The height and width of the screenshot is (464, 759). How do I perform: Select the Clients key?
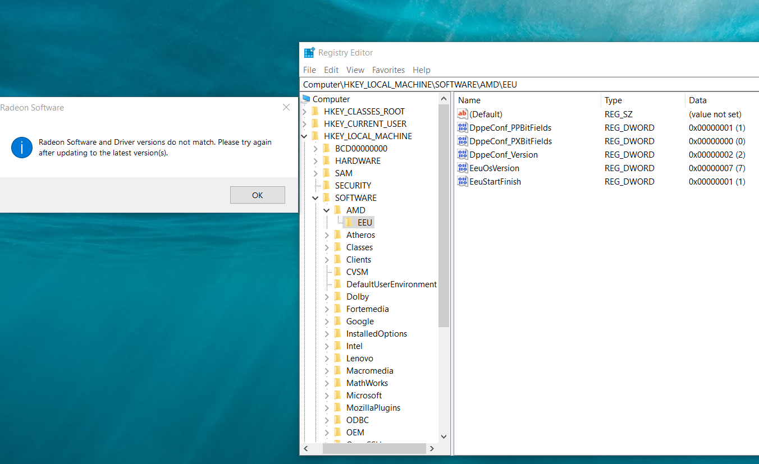[x=359, y=259]
